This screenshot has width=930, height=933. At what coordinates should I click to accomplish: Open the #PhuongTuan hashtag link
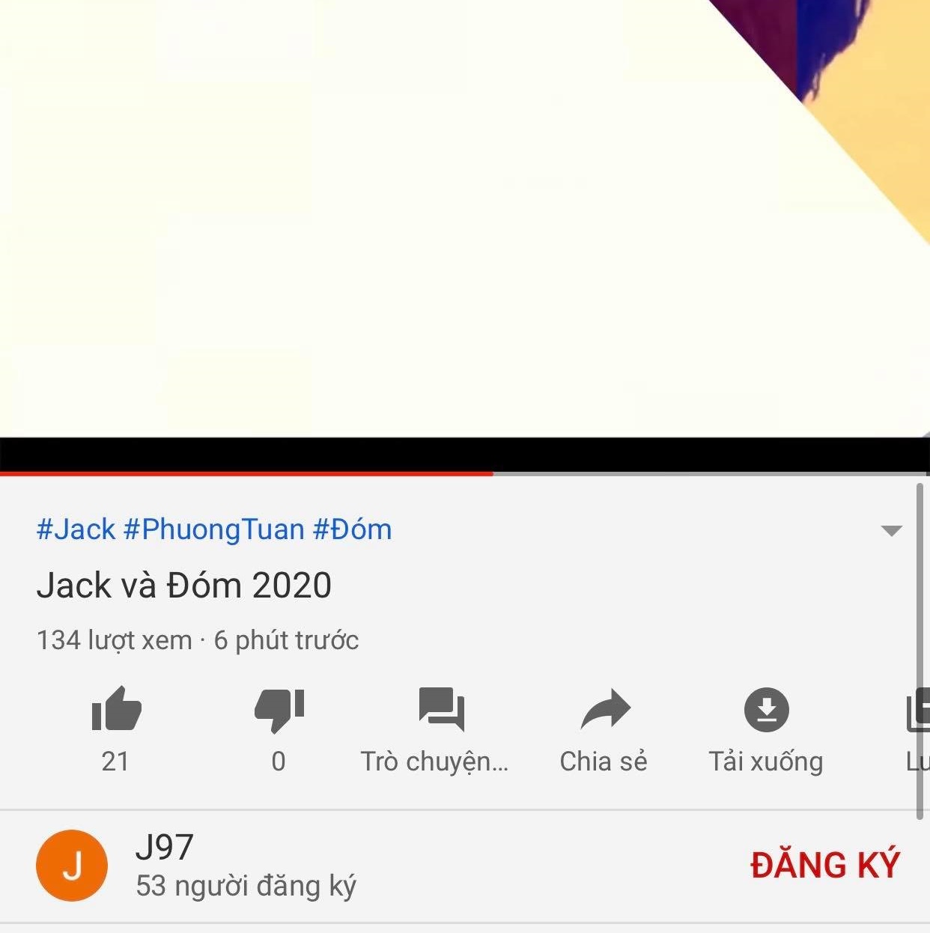click(x=214, y=529)
